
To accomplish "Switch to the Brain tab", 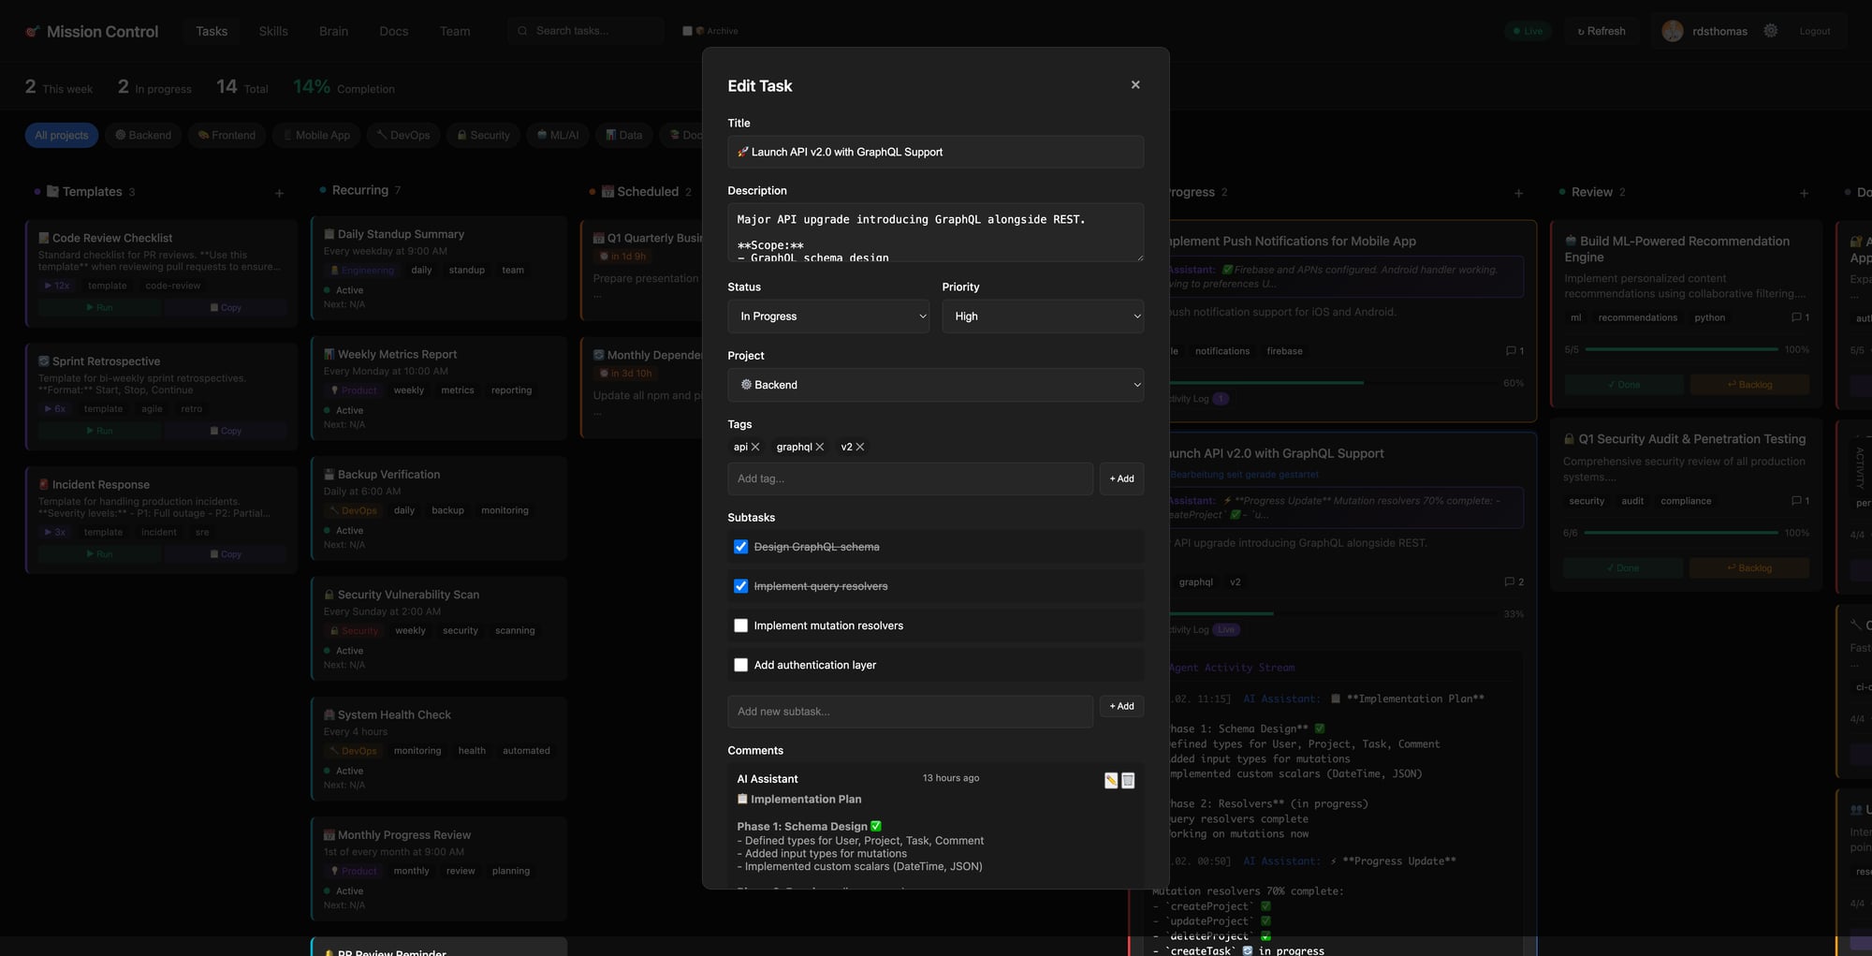I will coord(333,31).
